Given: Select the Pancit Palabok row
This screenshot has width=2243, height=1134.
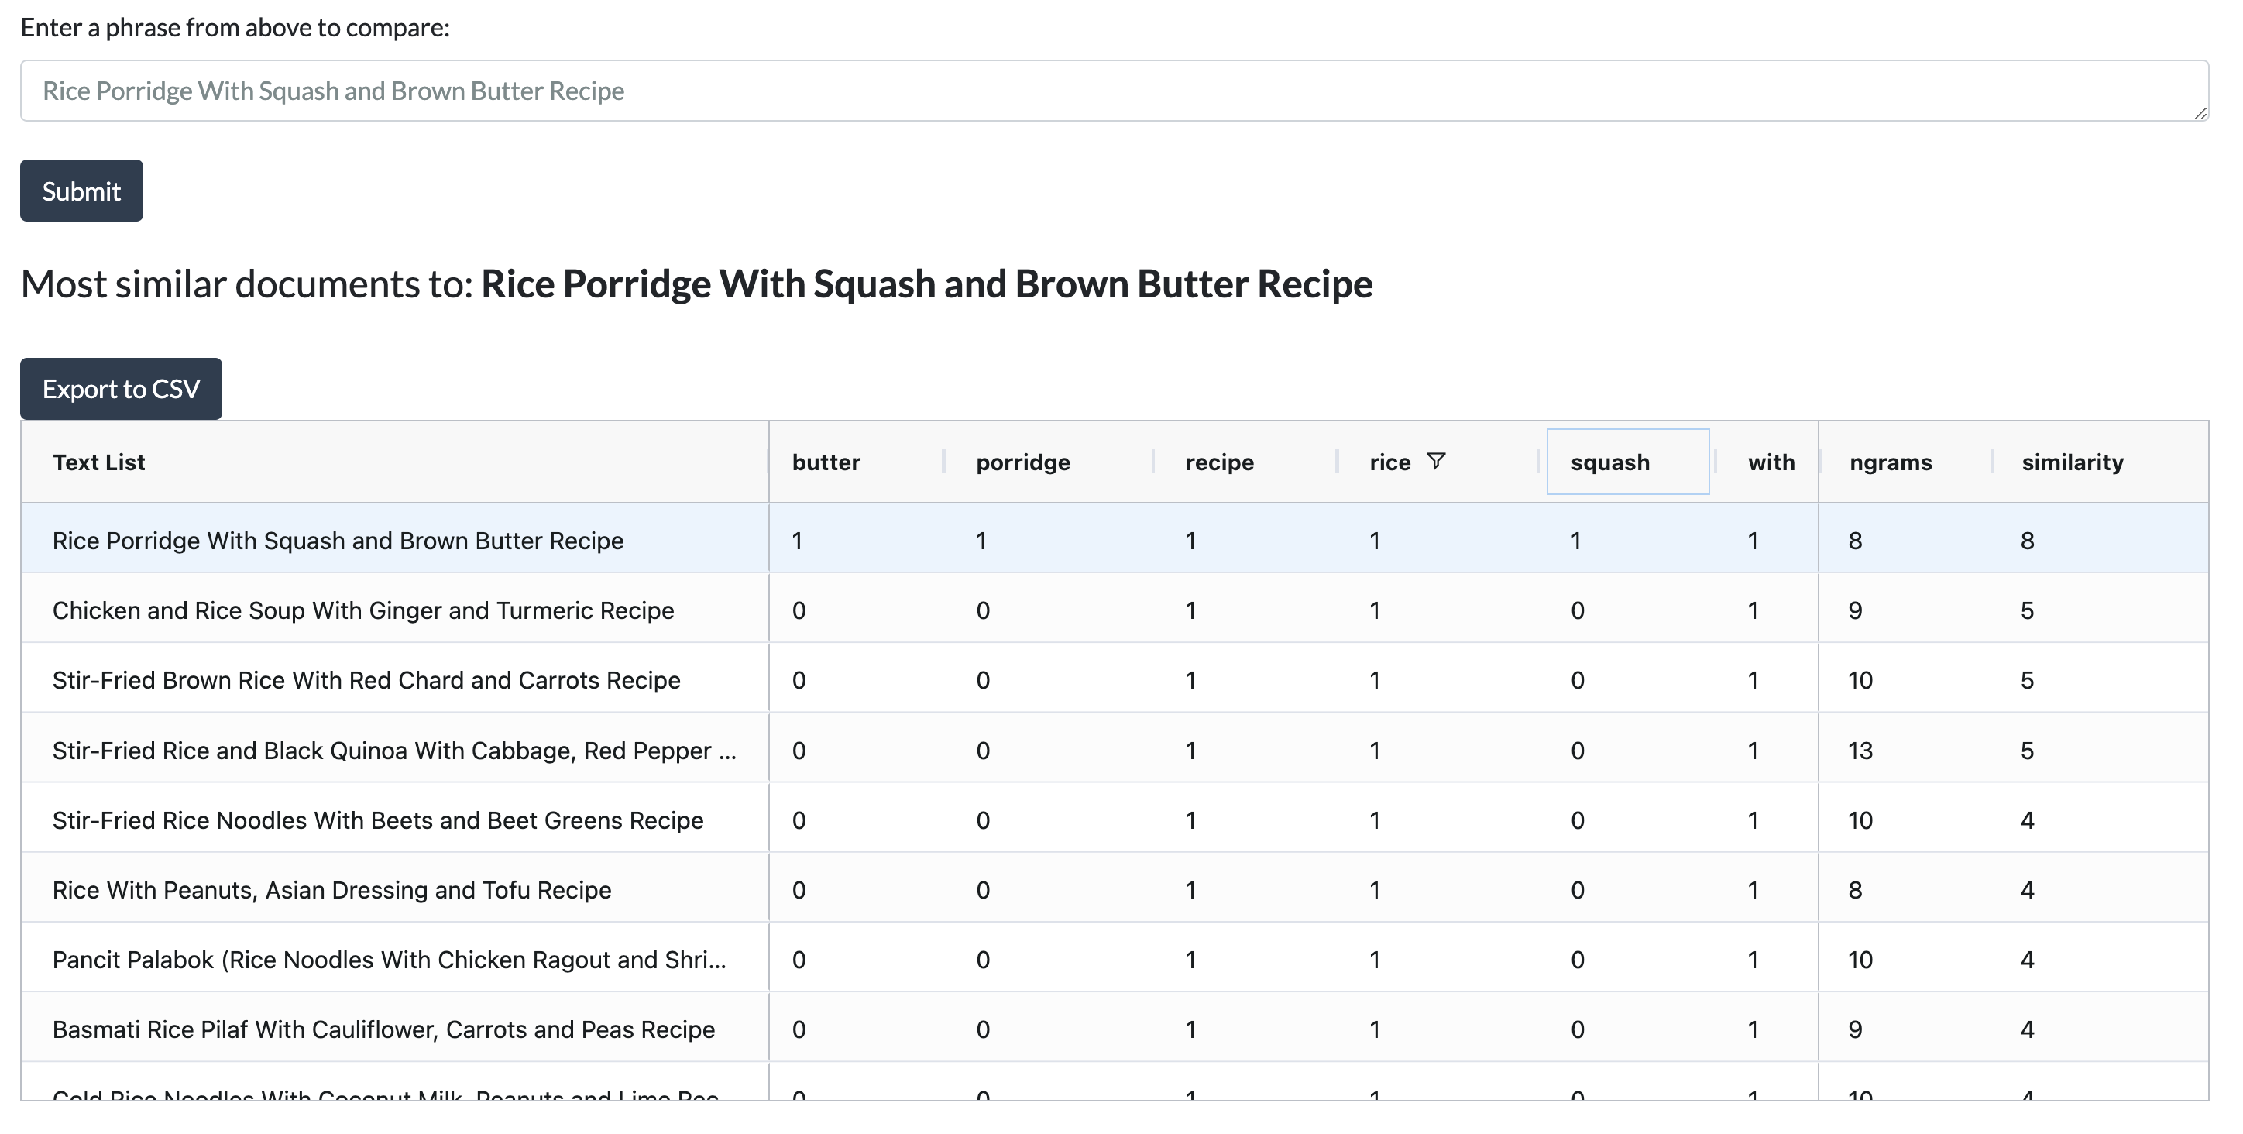Looking at the screenshot, I should 388,960.
